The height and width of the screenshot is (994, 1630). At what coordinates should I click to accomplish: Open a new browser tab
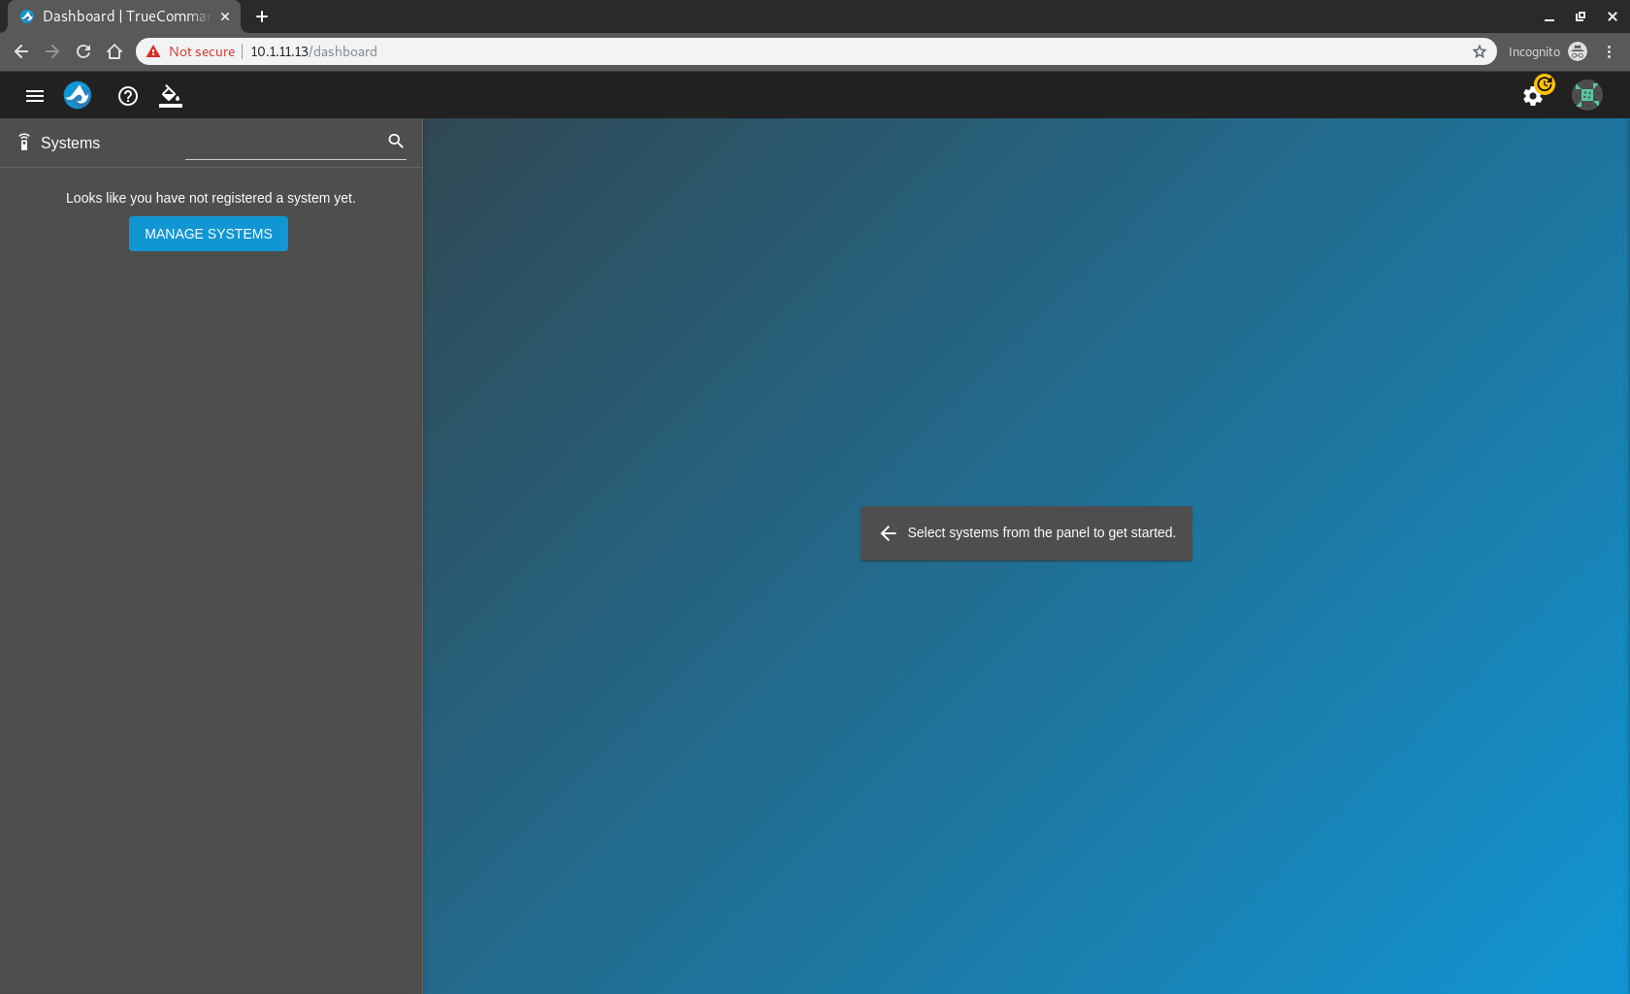coord(262,16)
